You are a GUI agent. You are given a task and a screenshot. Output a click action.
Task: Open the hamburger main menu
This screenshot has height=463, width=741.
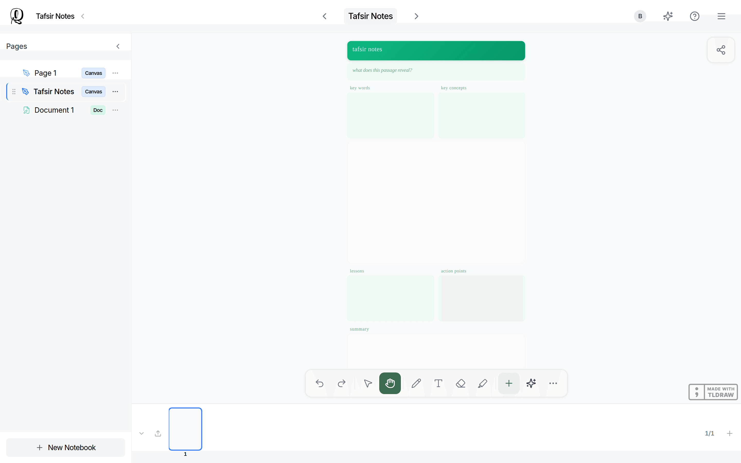[x=721, y=16]
